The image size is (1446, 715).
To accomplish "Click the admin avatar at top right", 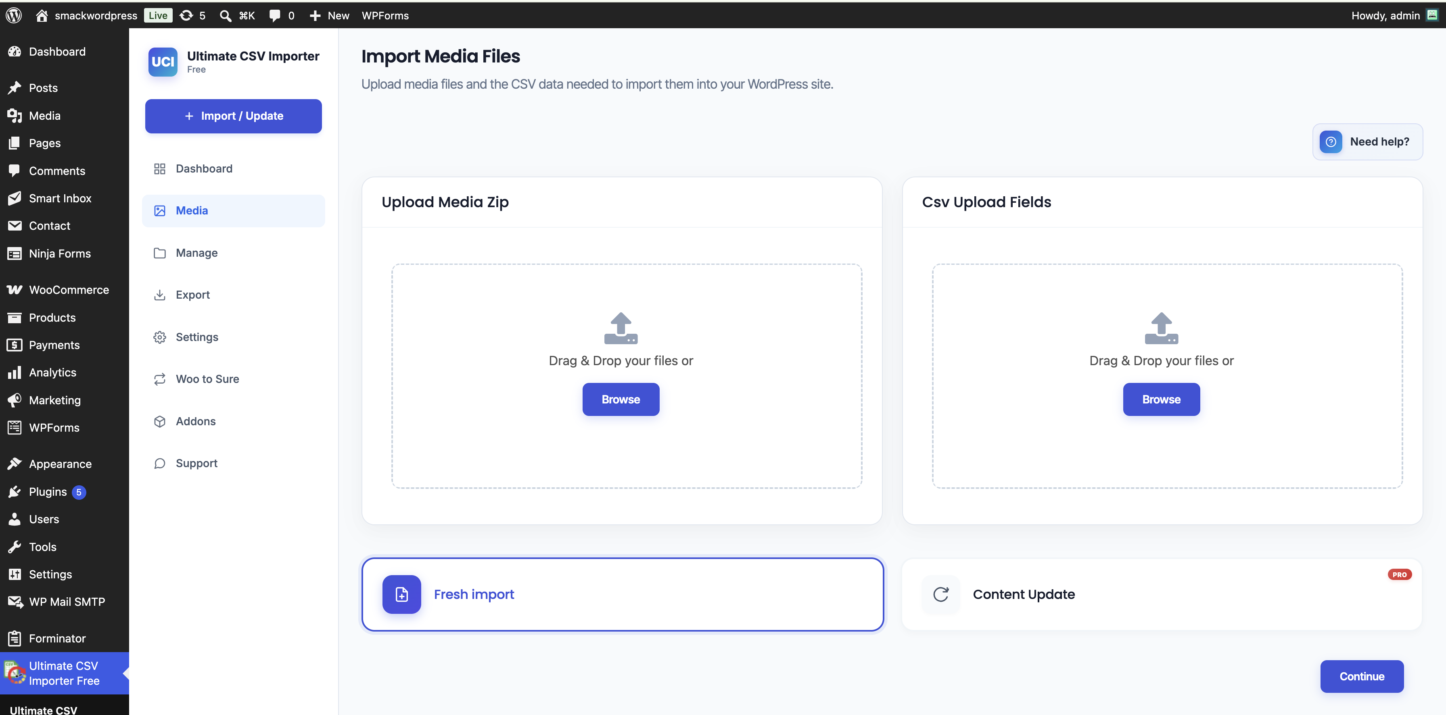I will (x=1432, y=15).
